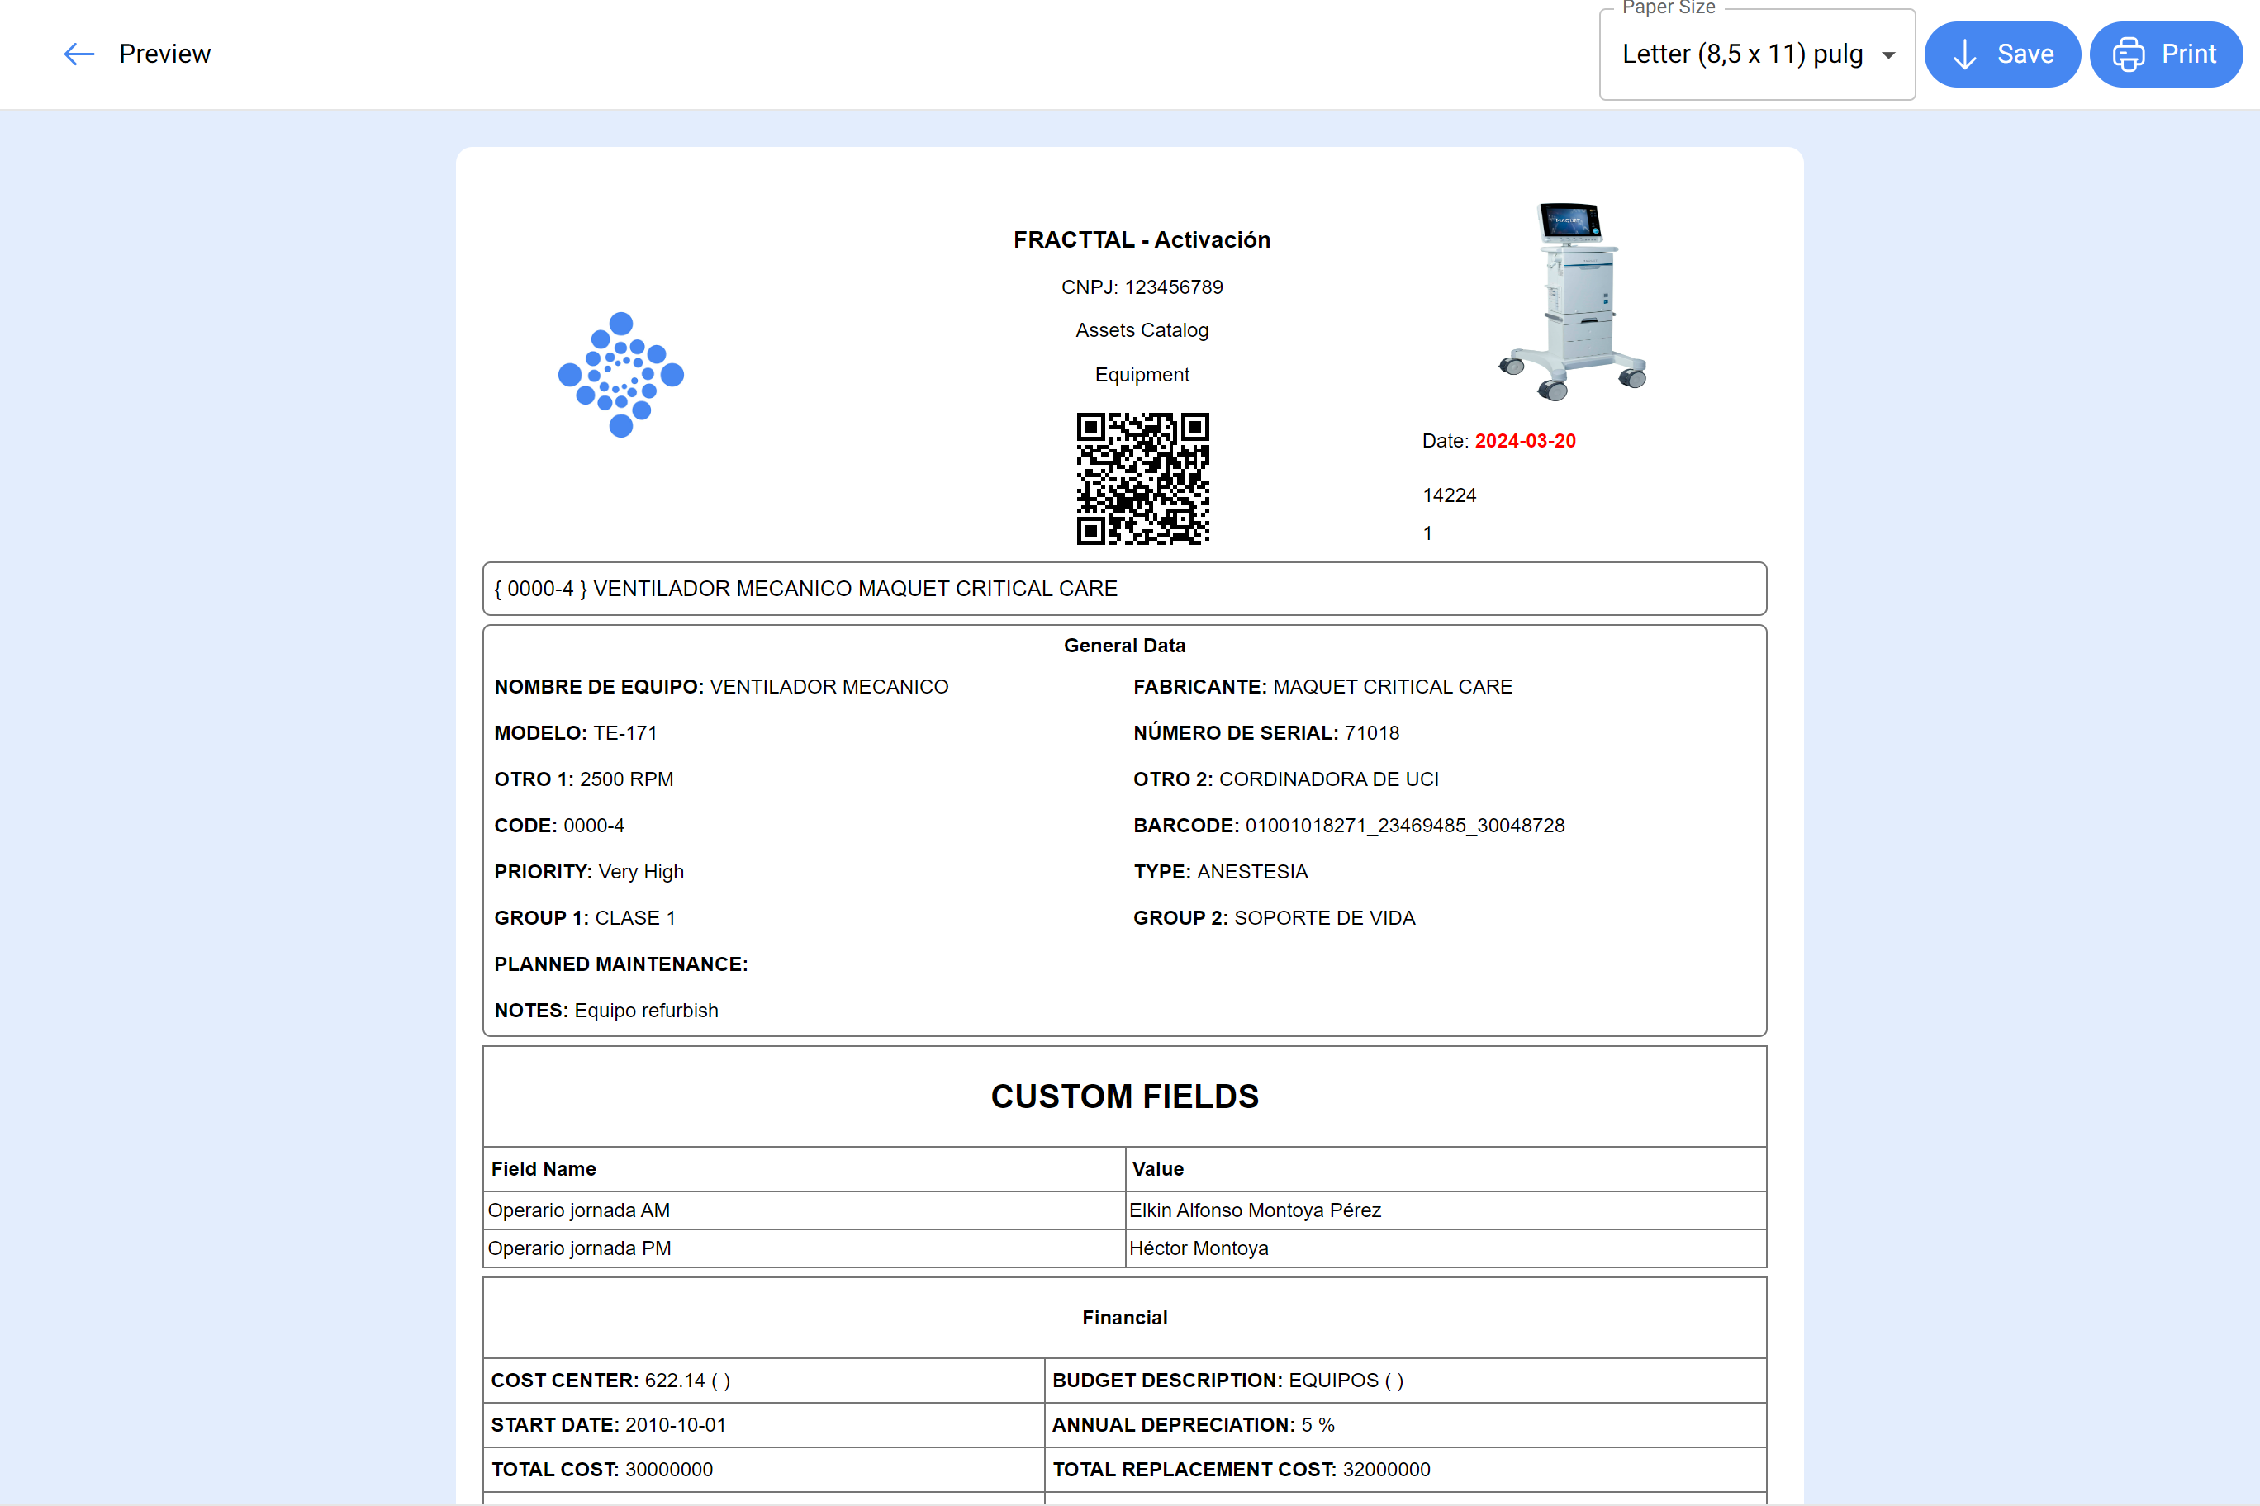Click the Assets Catalog text
Viewport: 2260px width, 1506px height.
pos(1142,330)
